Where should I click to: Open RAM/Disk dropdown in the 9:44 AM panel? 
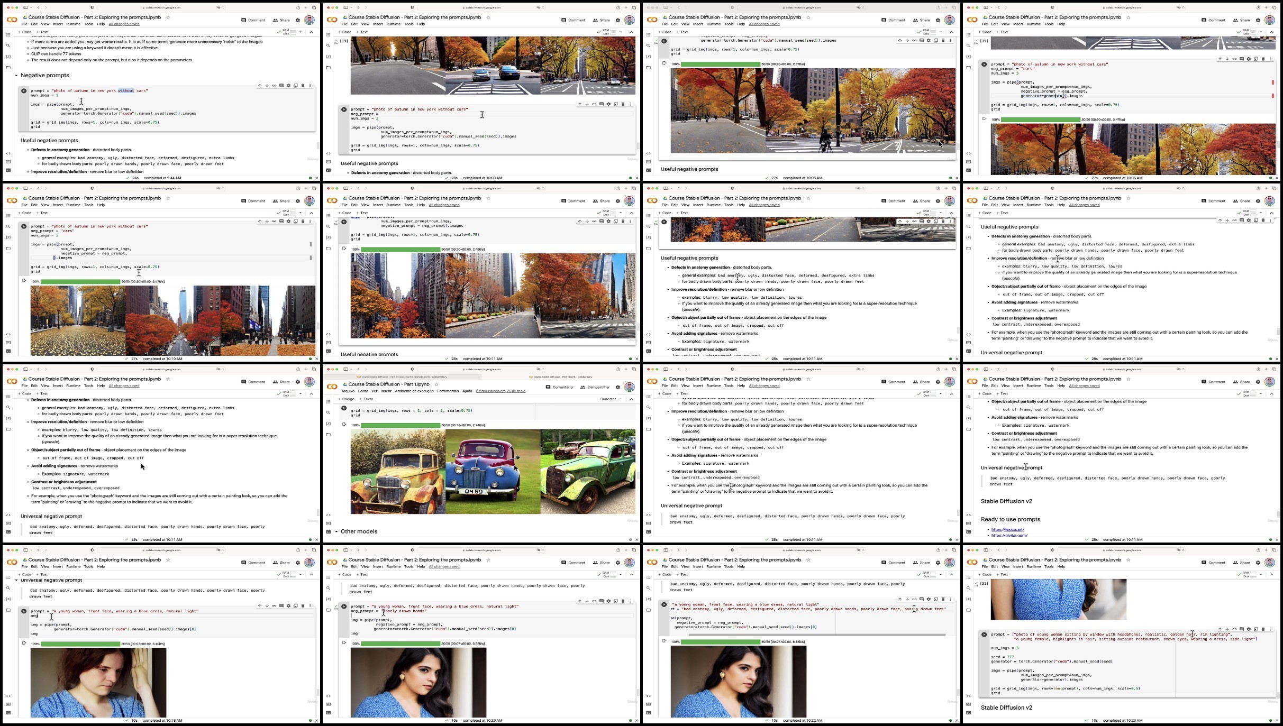(301, 32)
